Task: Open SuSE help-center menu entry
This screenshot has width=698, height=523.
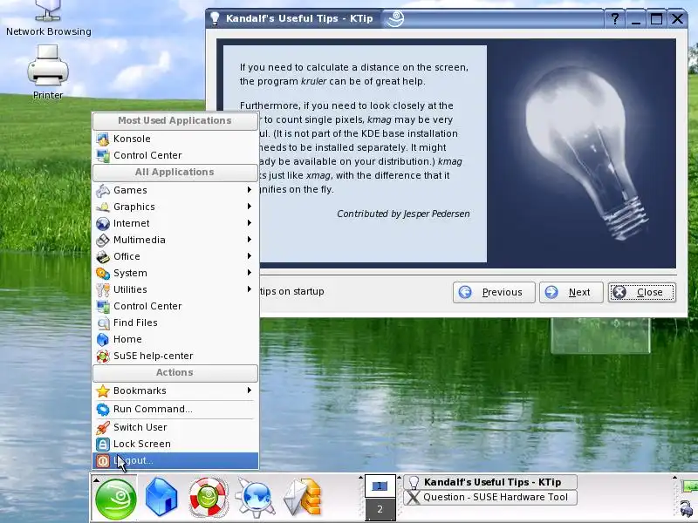Action: click(x=175, y=356)
